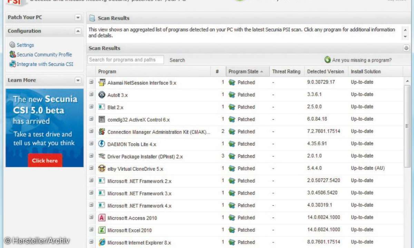Open the Integrate with Secunia CSI link
The height and width of the screenshot is (248, 414).
[x=45, y=64]
